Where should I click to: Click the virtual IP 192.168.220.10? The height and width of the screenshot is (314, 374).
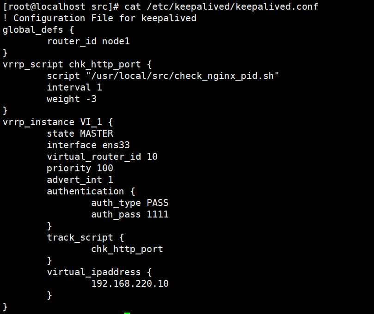pyautogui.click(x=130, y=284)
